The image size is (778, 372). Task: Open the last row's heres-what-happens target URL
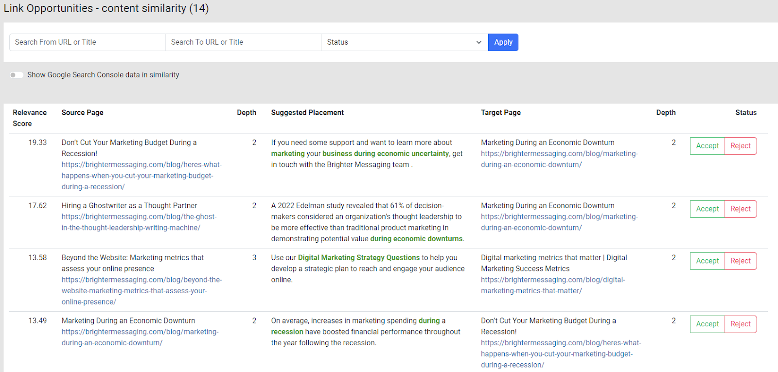coord(560,354)
